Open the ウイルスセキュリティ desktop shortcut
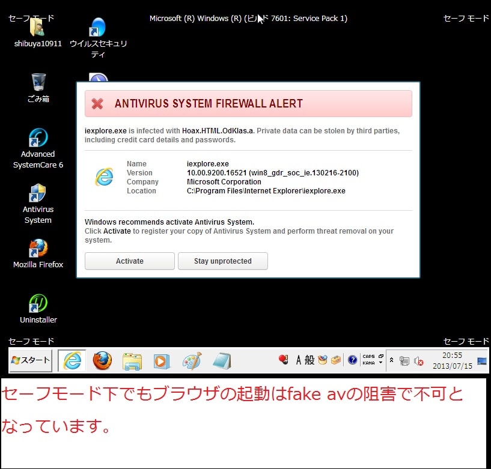Viewport: 491px width, 469px height. [98, 38]
